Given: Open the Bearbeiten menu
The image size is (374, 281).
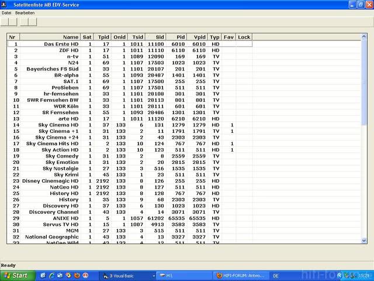Looking at the screenshot, I should tap(25, 13).
